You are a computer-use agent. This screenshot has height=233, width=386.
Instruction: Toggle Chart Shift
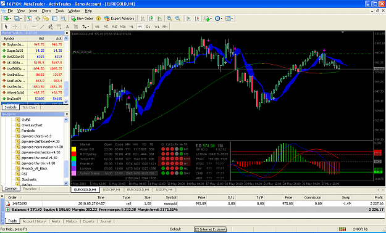tap(197, 18)
